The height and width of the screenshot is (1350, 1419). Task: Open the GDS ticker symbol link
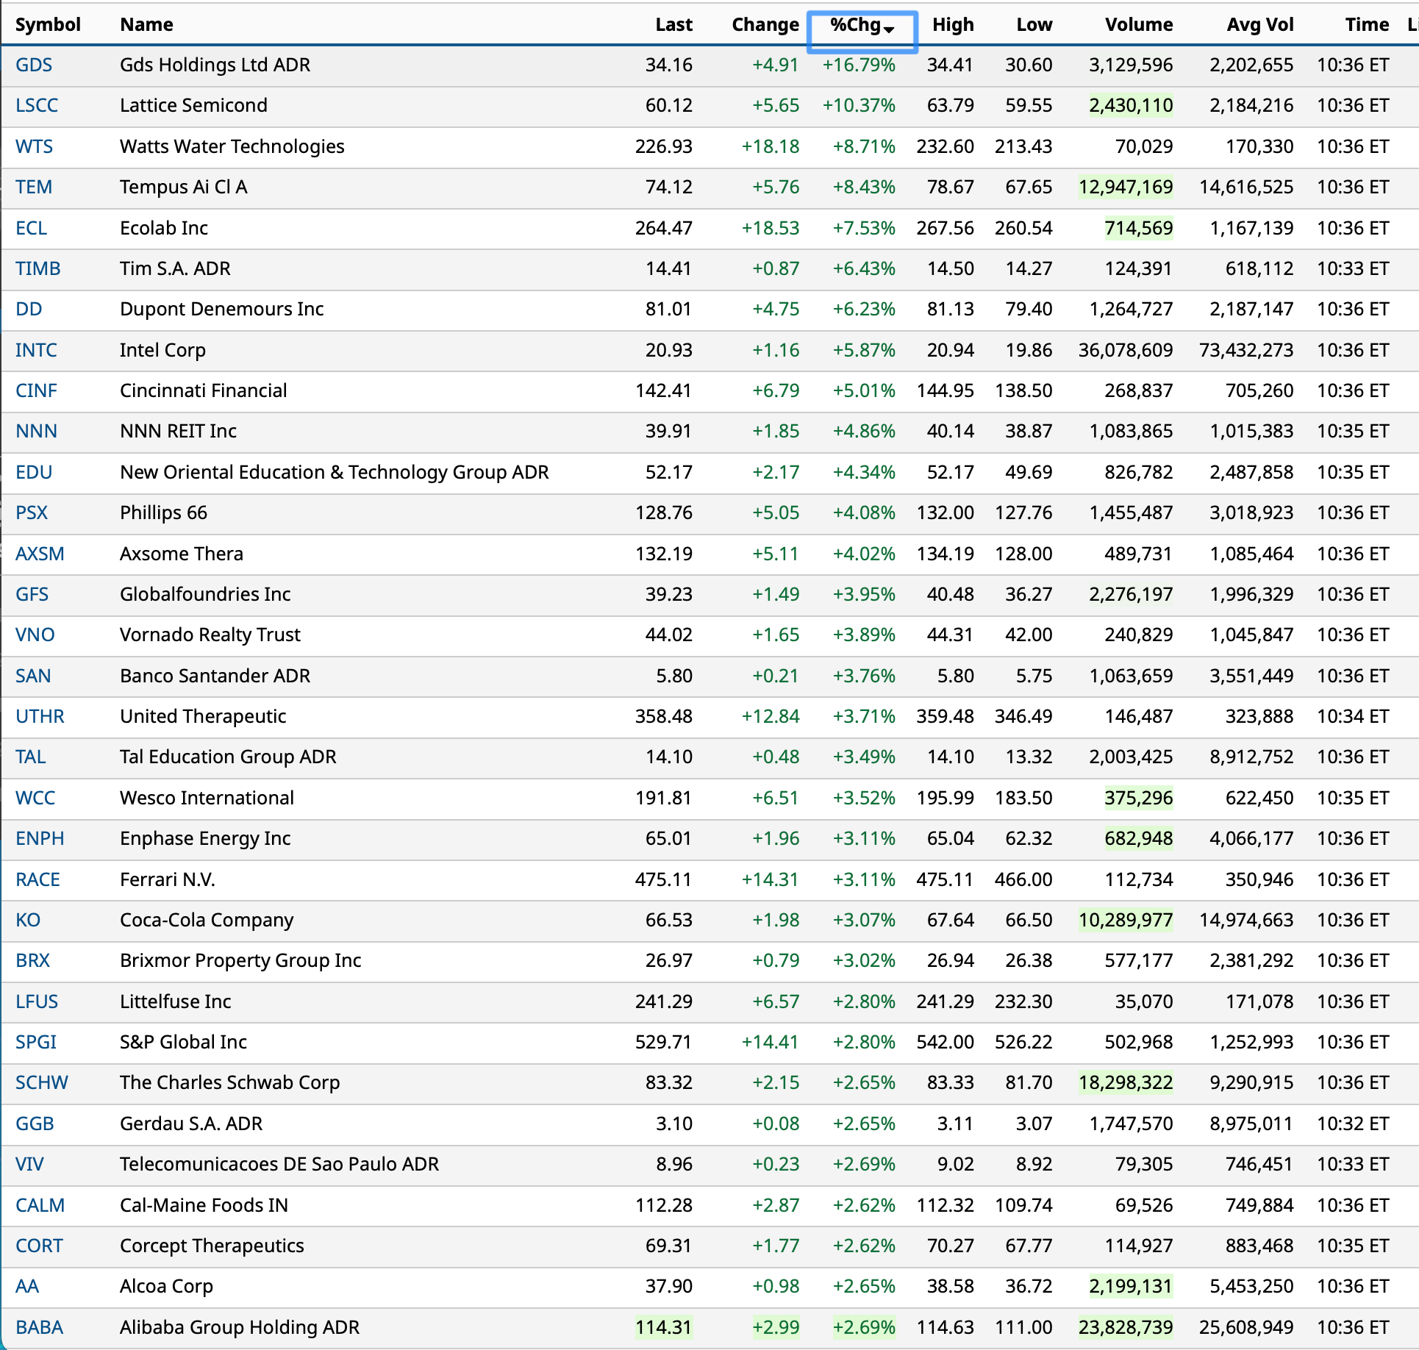tap(34, 65)
